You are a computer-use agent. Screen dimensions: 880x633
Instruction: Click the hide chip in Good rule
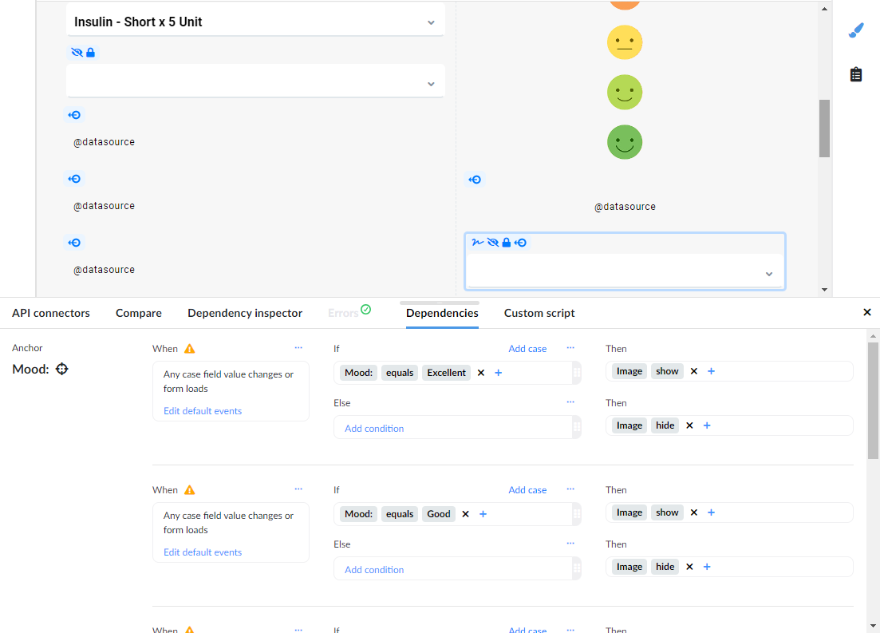point(665,568)
